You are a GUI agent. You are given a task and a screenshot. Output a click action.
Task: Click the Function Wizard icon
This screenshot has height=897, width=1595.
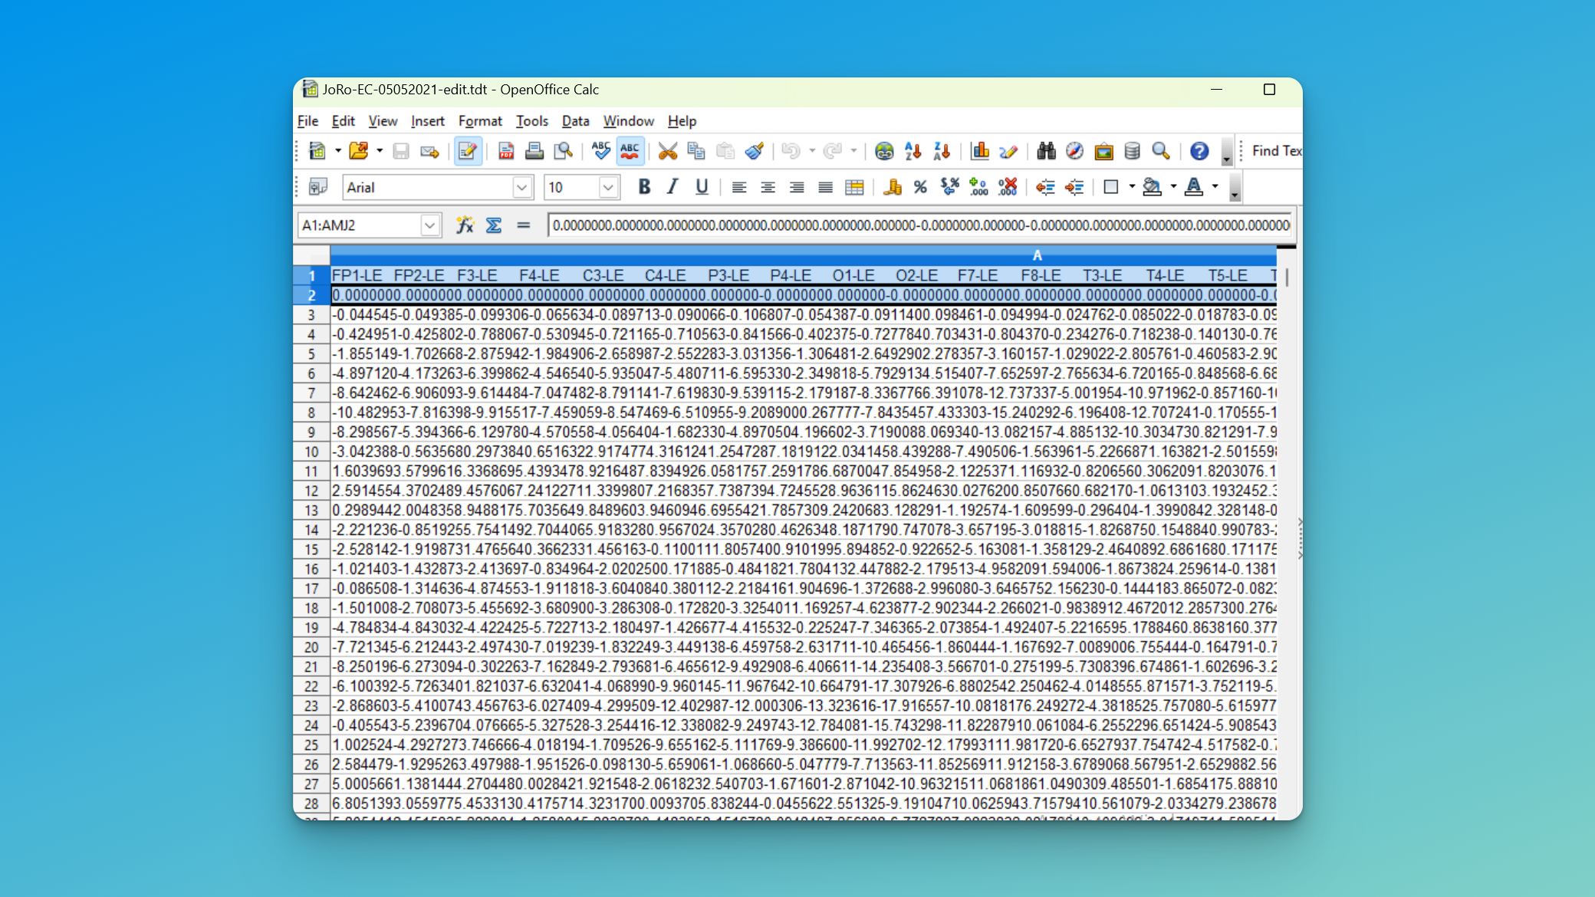coord(465,225)
